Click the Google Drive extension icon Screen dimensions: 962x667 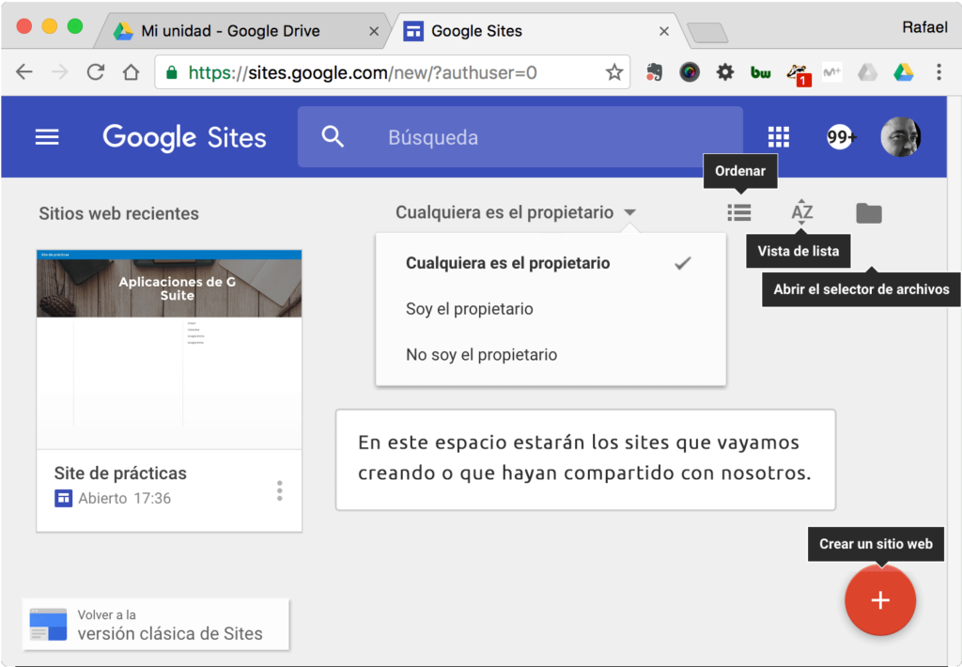pyautogui.click(x=904, y=72)
